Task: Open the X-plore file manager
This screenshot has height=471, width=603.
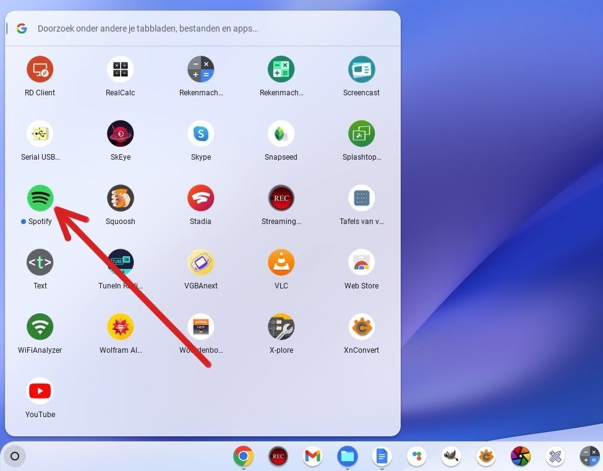Action: point(281,327)
